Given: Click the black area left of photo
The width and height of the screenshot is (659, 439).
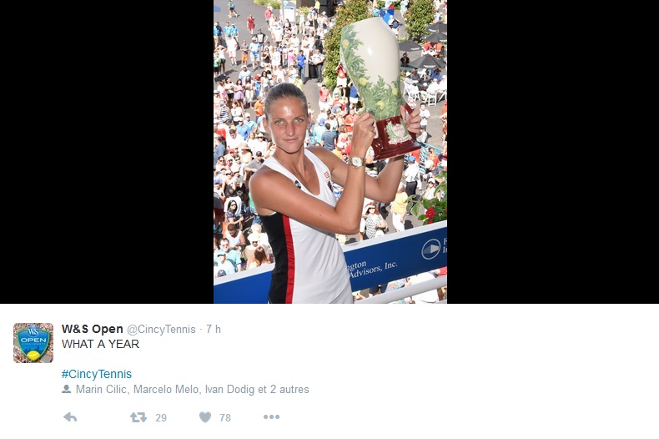Looking at the screenshot, I should click(x=107, y=151).
